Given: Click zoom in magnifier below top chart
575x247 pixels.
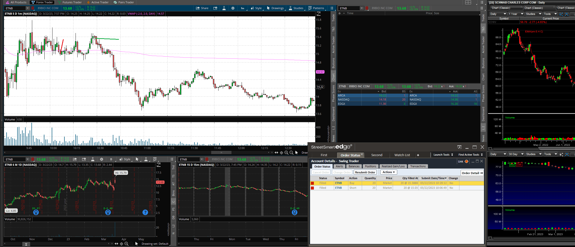Looking at the screenshot, I should tap(286, 153).
